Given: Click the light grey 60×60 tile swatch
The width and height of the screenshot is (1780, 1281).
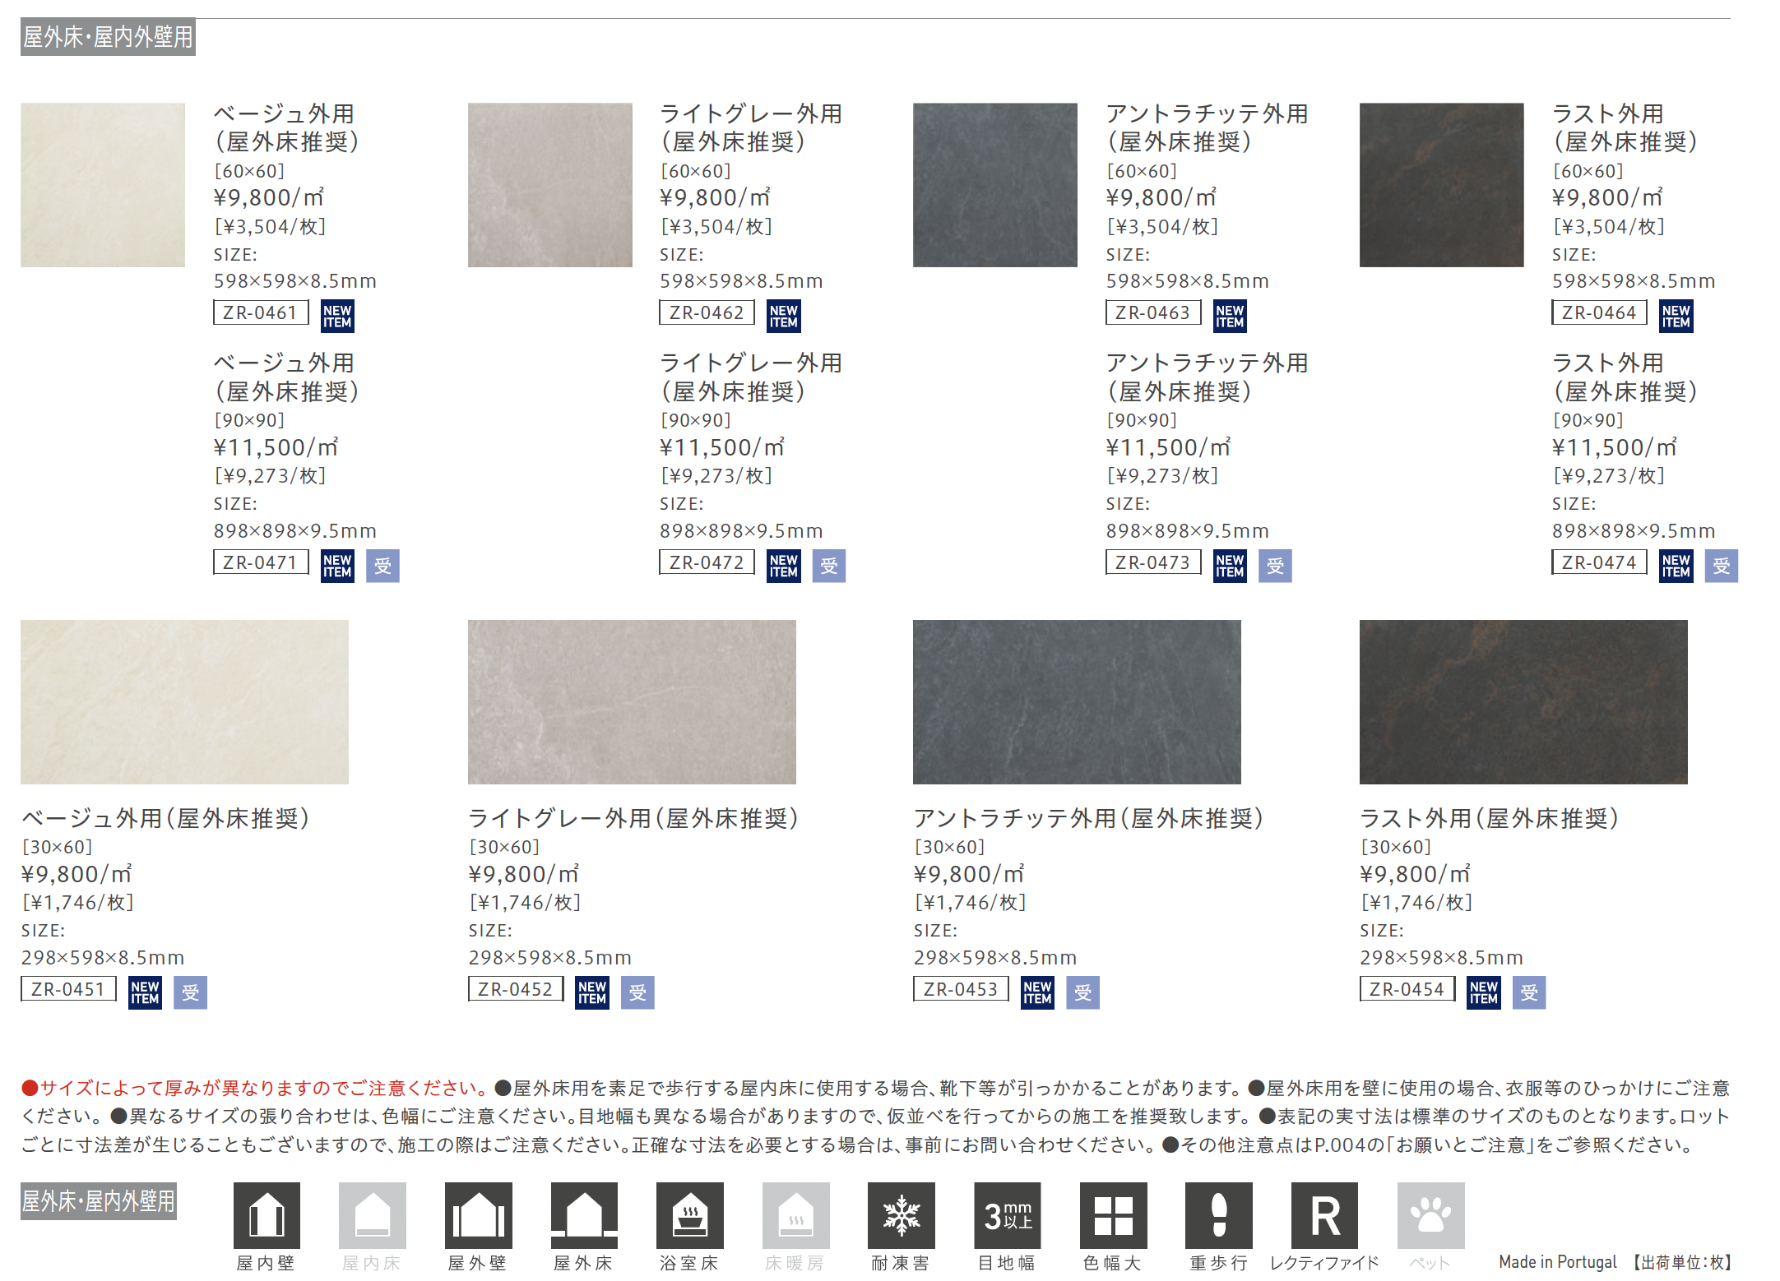Looking at the screenshot, I should pyautogui.click(x=550, y=185).
